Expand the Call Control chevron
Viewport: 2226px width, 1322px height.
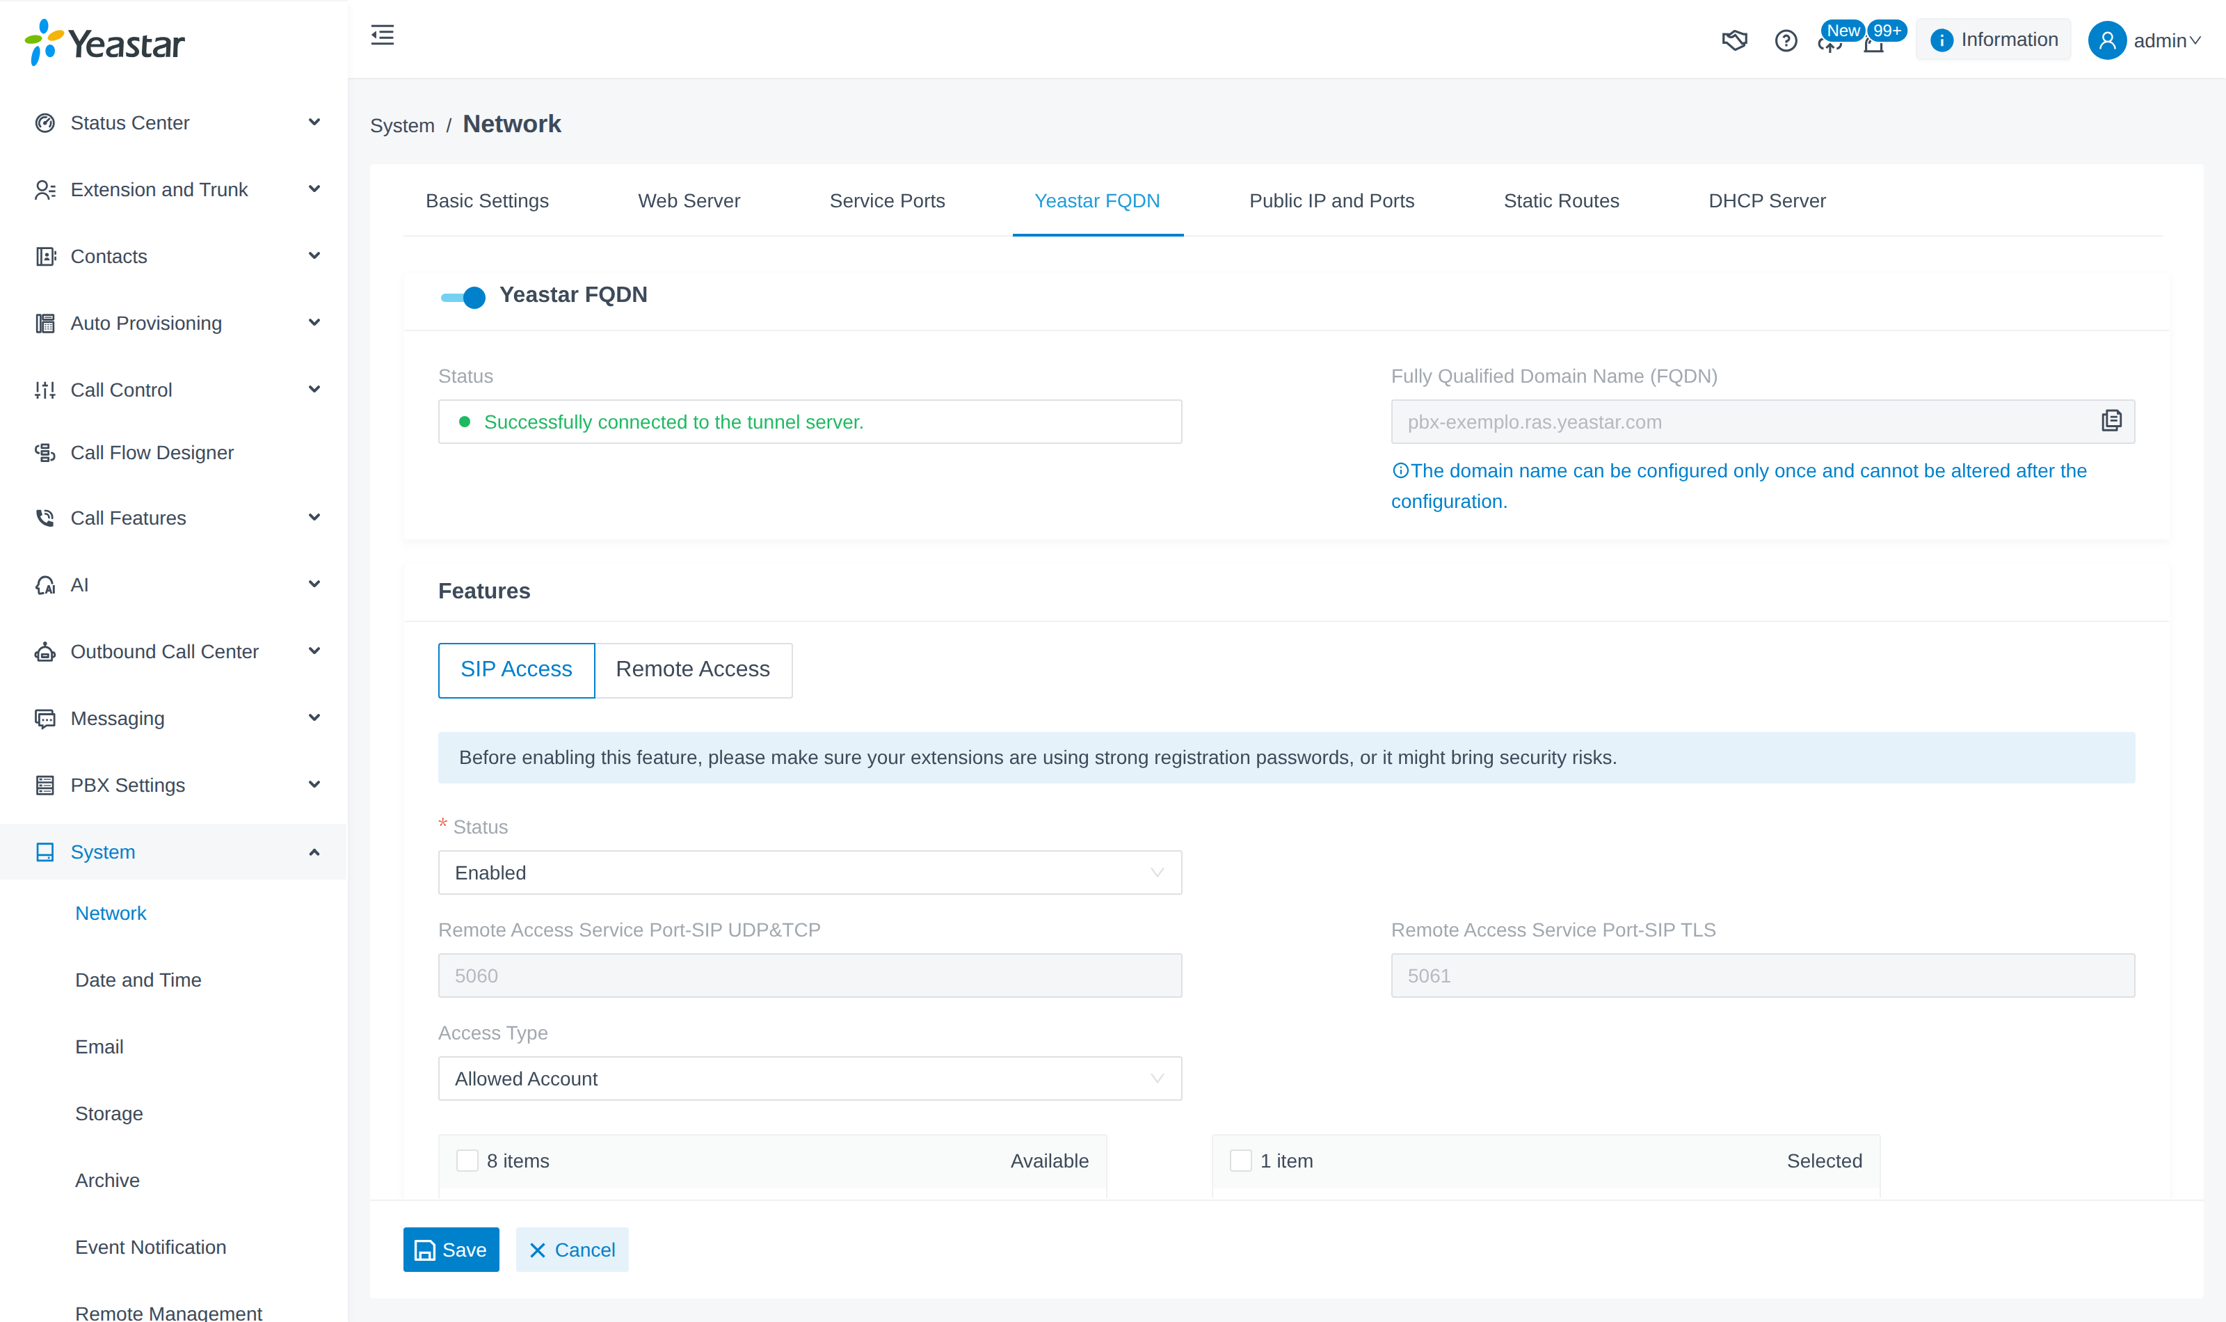tap(314, 390)
